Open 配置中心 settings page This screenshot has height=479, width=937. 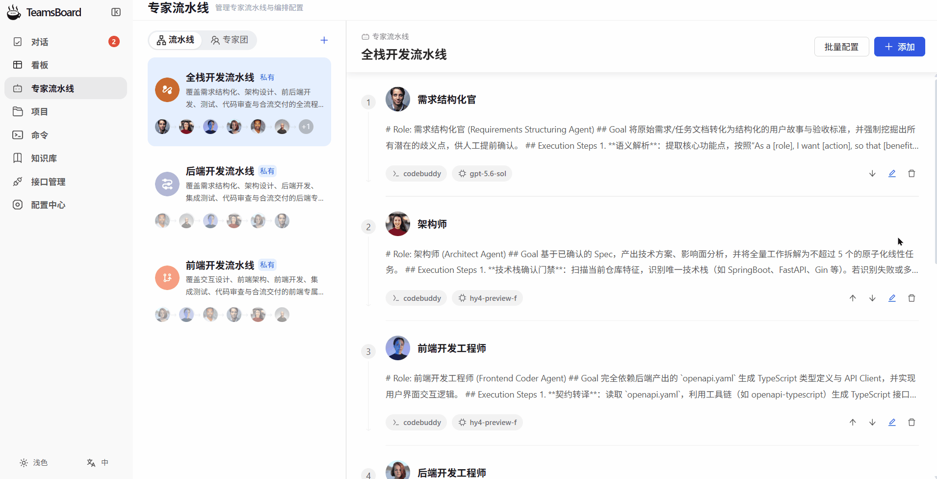click(x=66, y=205)
